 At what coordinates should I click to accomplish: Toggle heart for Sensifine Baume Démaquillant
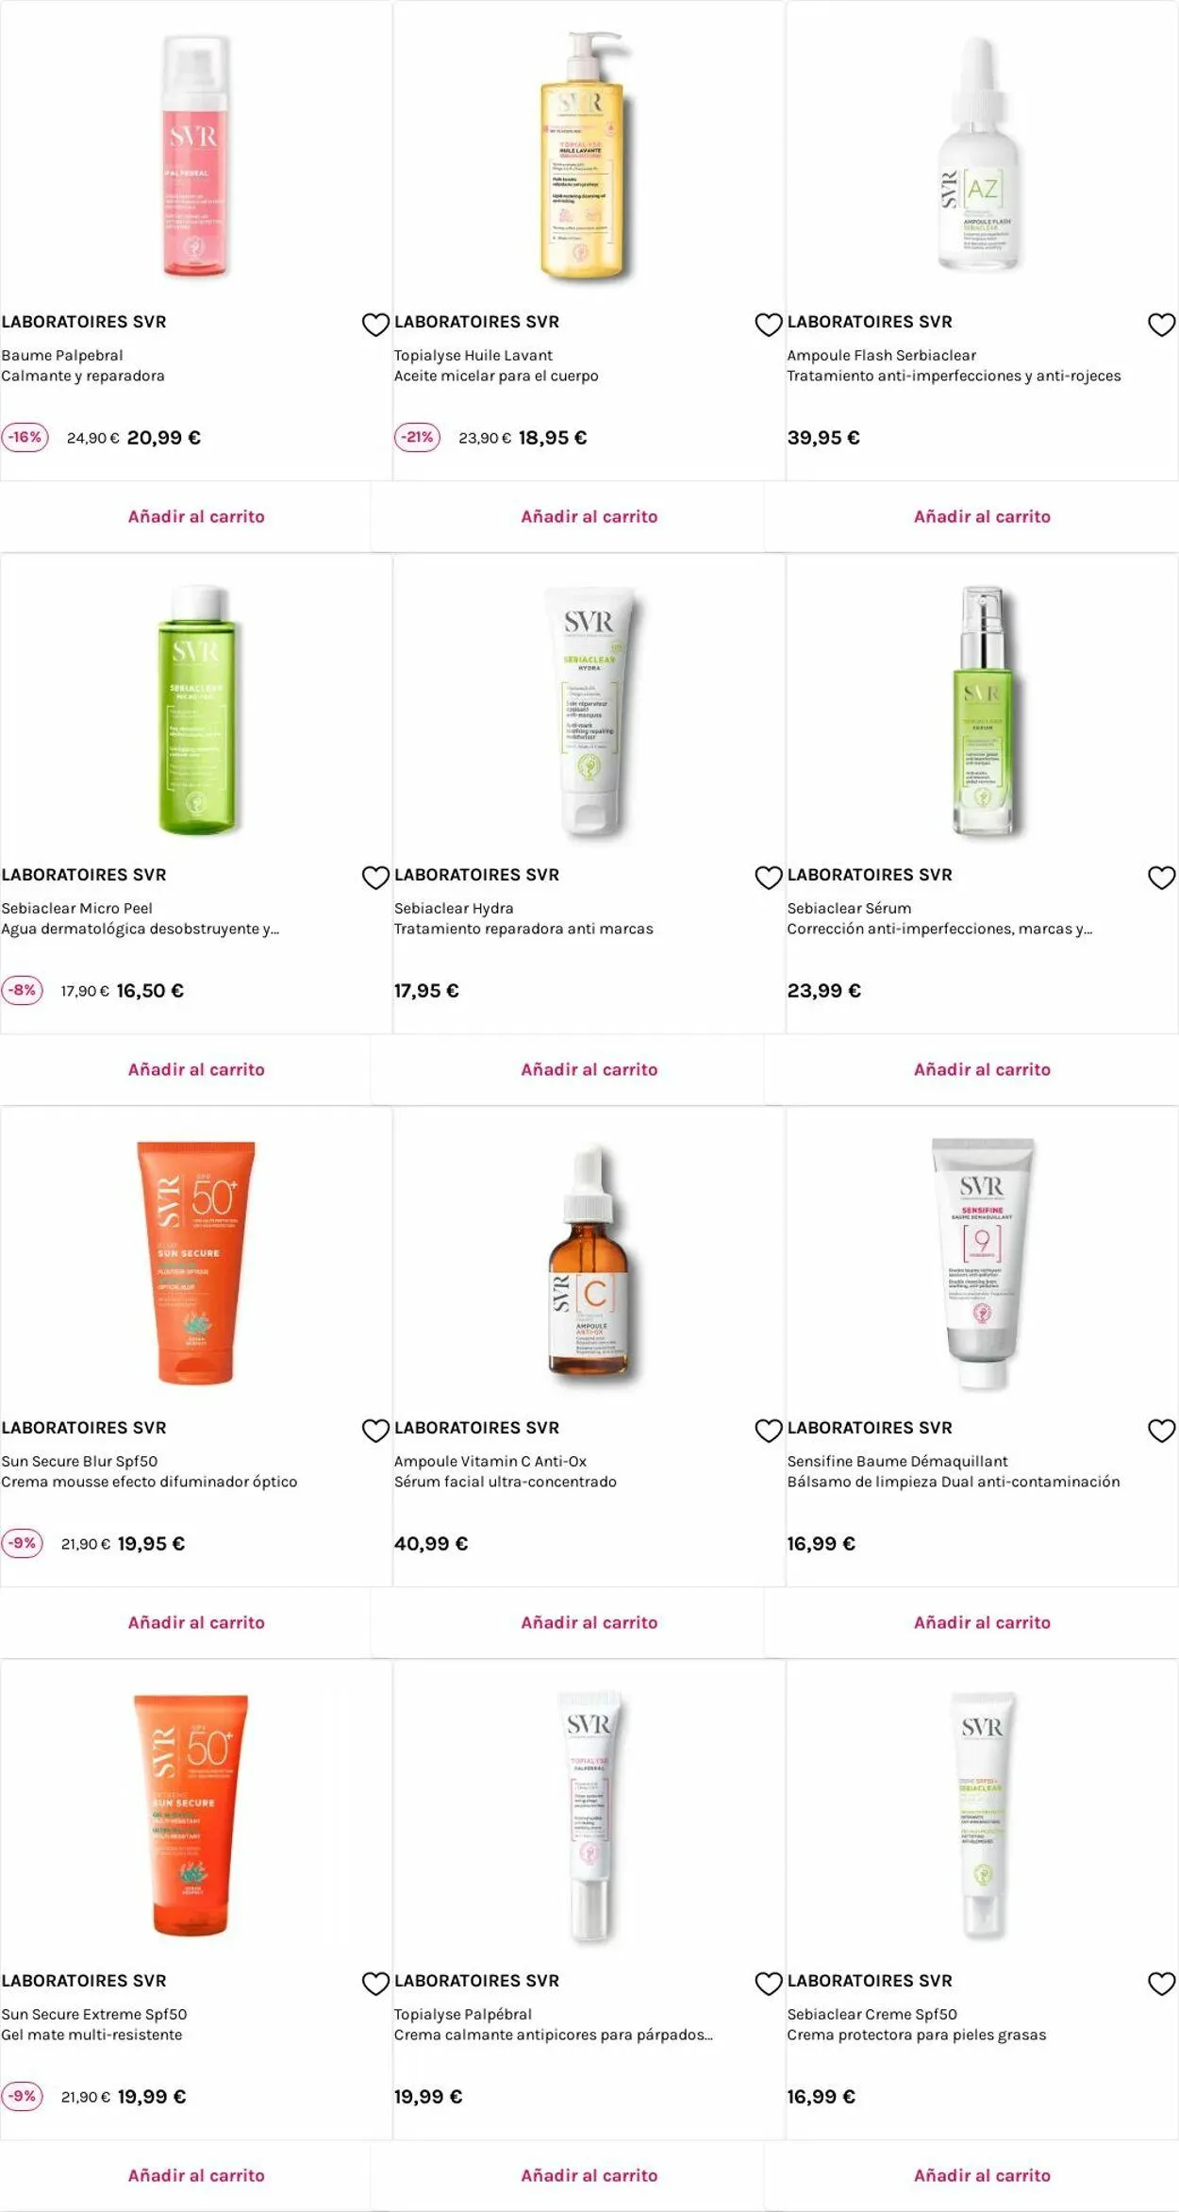click(1161, 1431)
